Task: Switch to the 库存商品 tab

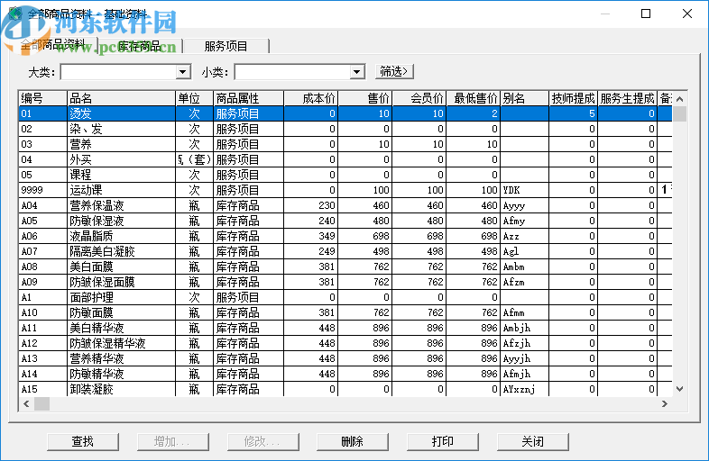Action: click(x=139, y=46)
